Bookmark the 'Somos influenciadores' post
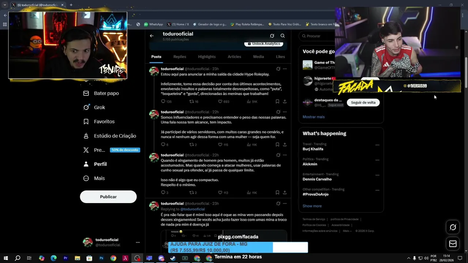 tap(278, 145)
